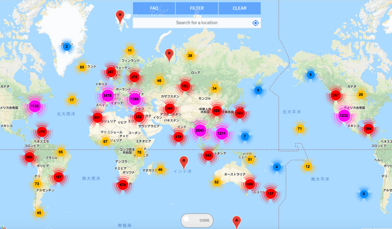Viewport: 392px width, 229px height.
Task: Select the blue 3 cluster on Greenland
Action: tap(66, 46)
